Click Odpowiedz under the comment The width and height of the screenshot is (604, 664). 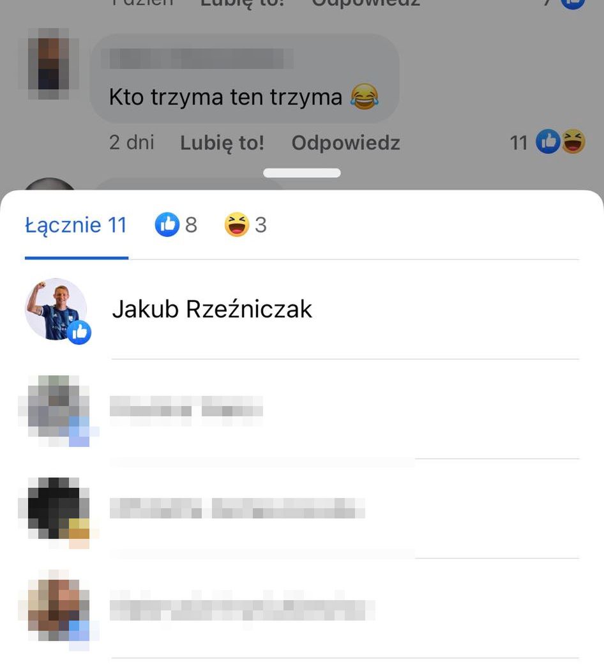tap(345, 143)
